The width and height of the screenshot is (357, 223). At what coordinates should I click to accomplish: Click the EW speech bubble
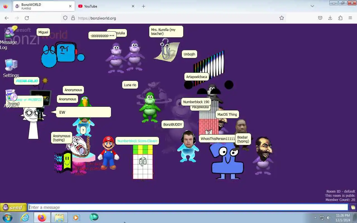click(83, 112)
